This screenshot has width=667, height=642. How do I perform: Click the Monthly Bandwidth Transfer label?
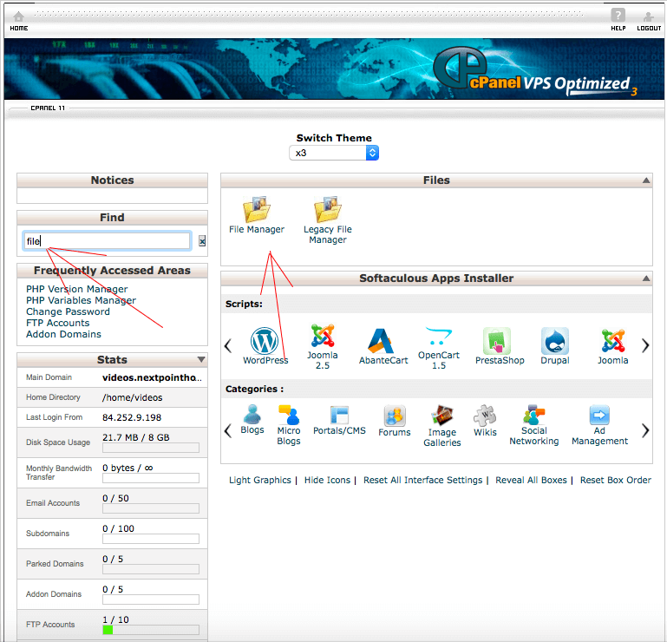click(x=59, y=472)
